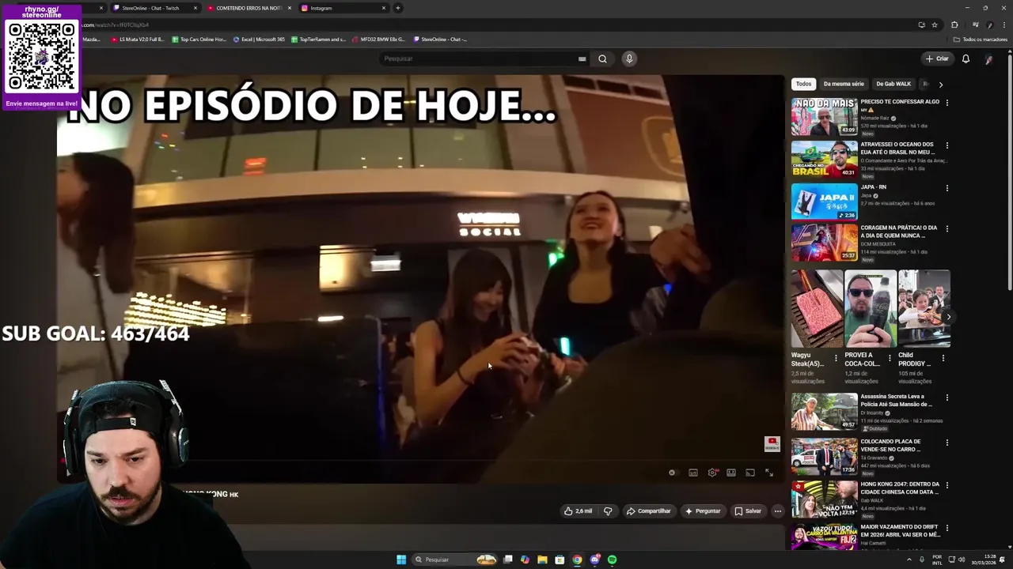
Task: Open the MFD32 BMW E8x G... bookmark
Action: [379, 39]
